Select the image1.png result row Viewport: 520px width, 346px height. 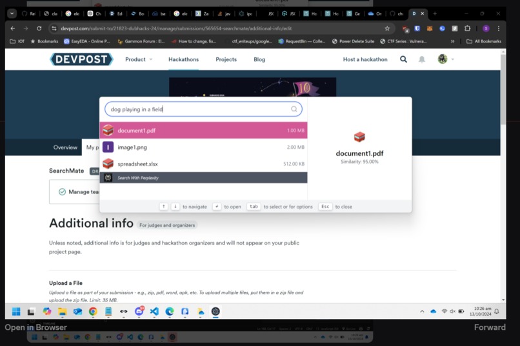point(203,147)
